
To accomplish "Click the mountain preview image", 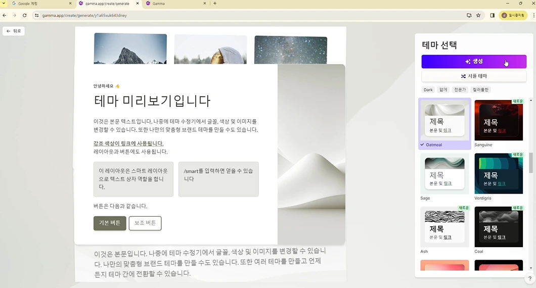I will [x=130, y=49].
